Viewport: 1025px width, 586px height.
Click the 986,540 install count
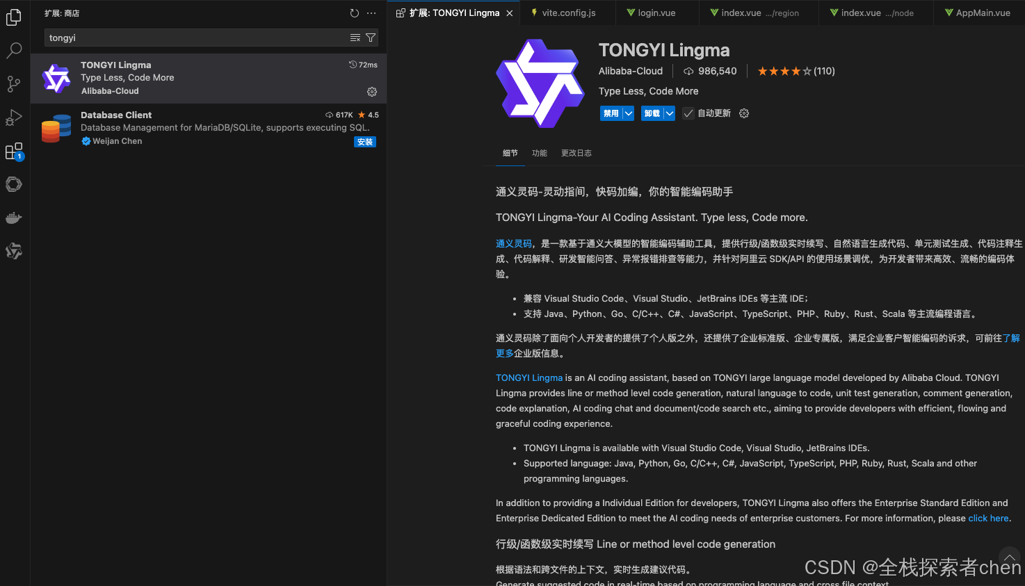[710, 71]
